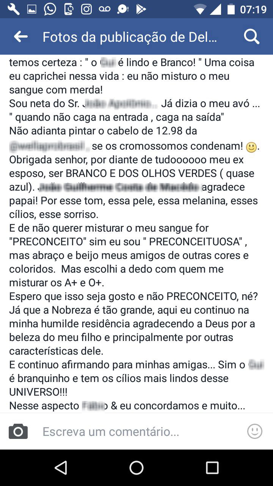Tap the 'Fotos da publicação de Del...' title
The height and width of the screenshot is (486, 273).
coord(130,37)
